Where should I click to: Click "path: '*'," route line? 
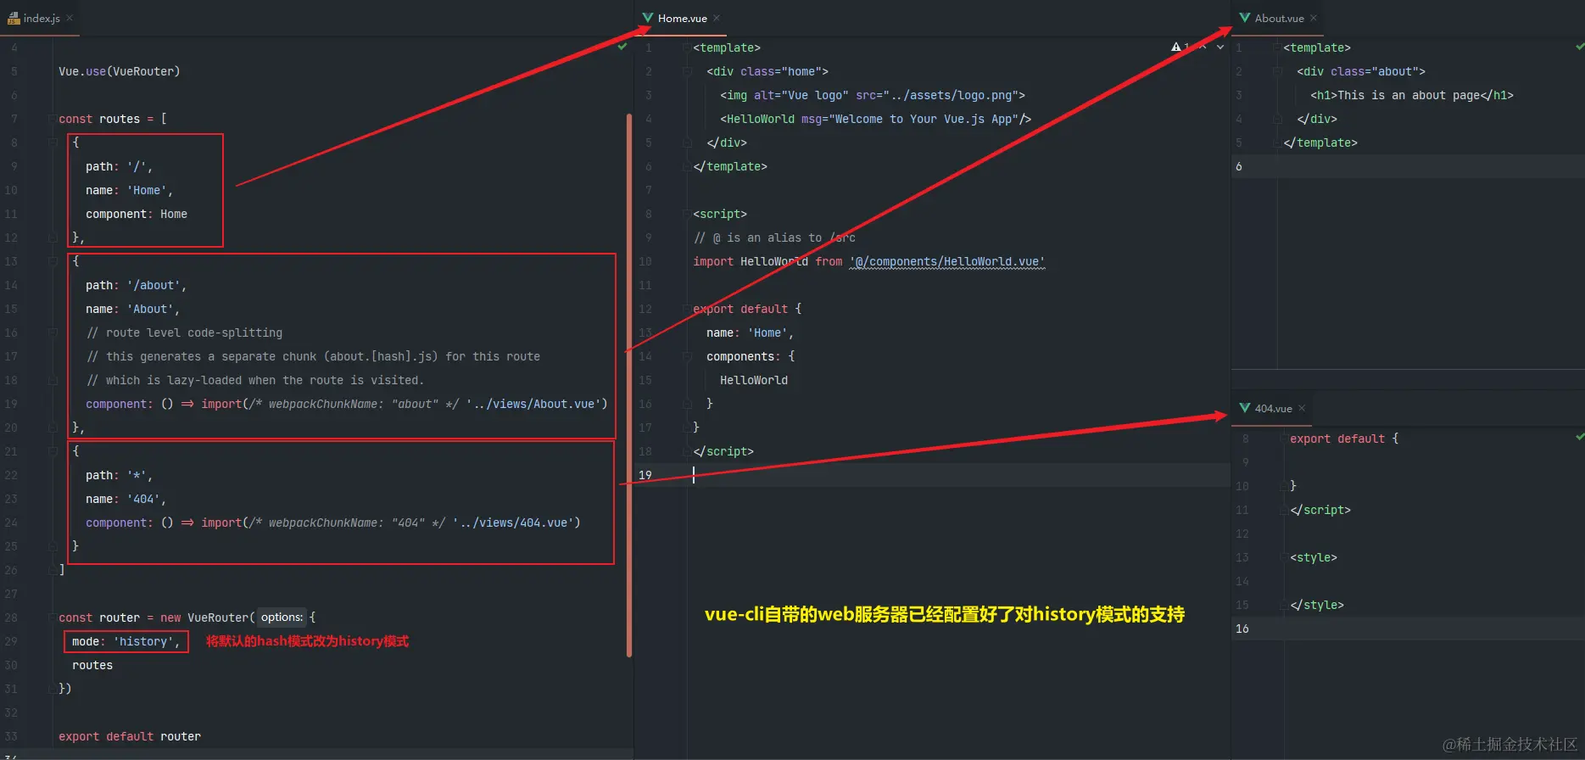[x=119, y=475]
